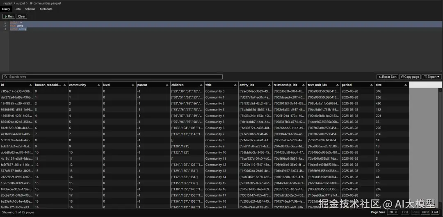This screenshot has width=443, height=217.
Task: Sort by the size column arrow
Action: 405,85
